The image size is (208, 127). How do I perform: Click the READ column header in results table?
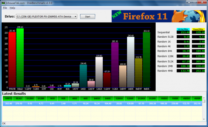(19, 98)
